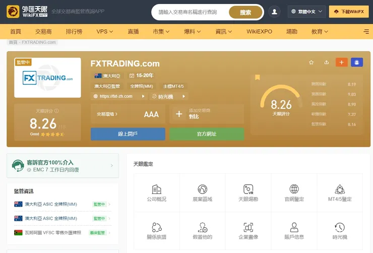The image size is (373, 253).
Task: Open the 繁體中文 language dropdown
Action: click(307, 12)
